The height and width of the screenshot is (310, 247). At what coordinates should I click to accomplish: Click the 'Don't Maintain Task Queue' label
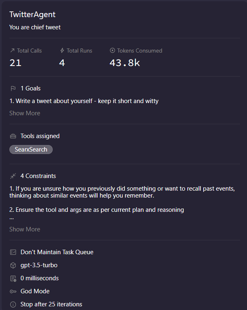(57, 252)
